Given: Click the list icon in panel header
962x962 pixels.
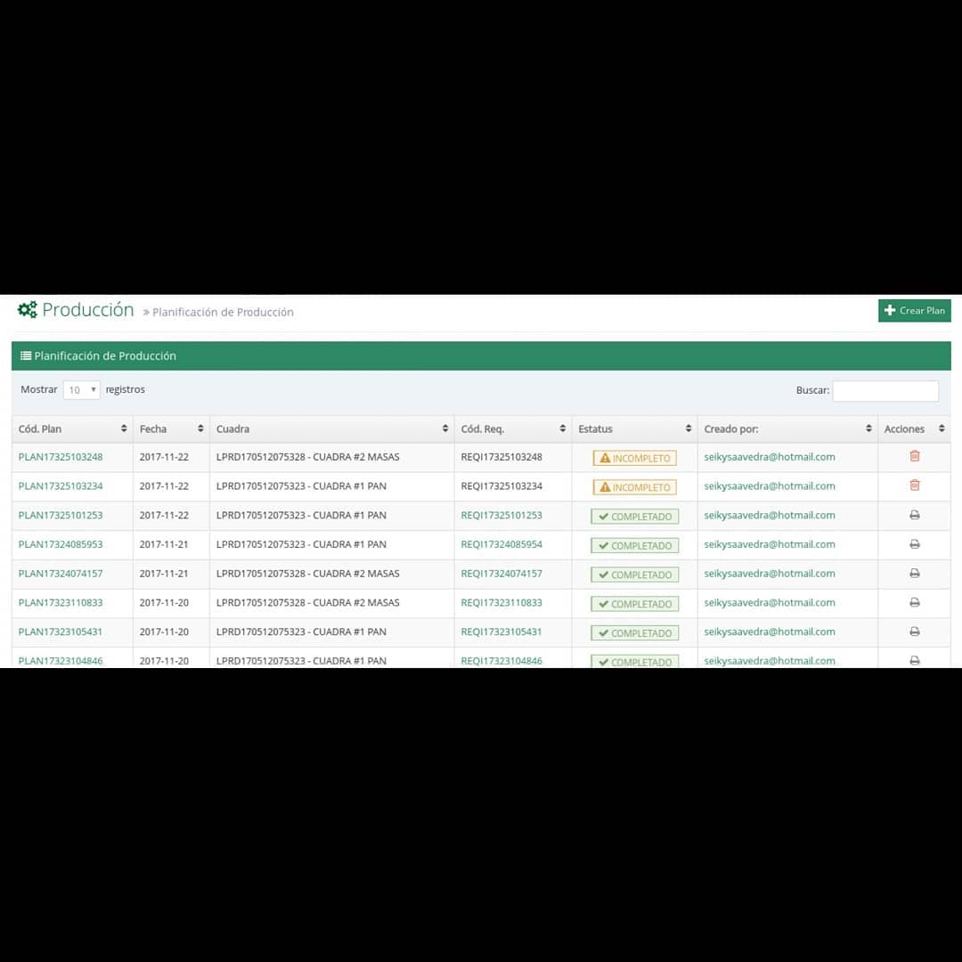Looking at the screenshot, I should click(26, 355).
